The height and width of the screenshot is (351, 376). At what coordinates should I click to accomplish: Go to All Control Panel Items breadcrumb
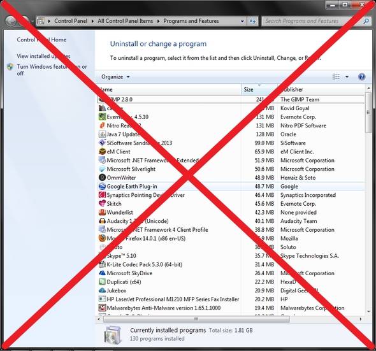coord(125,21)
